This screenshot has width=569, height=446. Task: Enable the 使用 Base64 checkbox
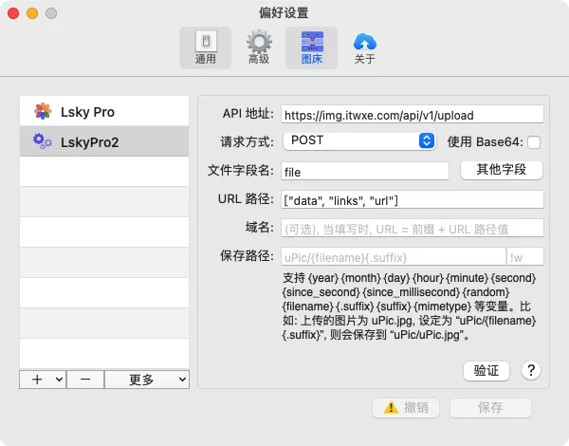tap(534, 142)
